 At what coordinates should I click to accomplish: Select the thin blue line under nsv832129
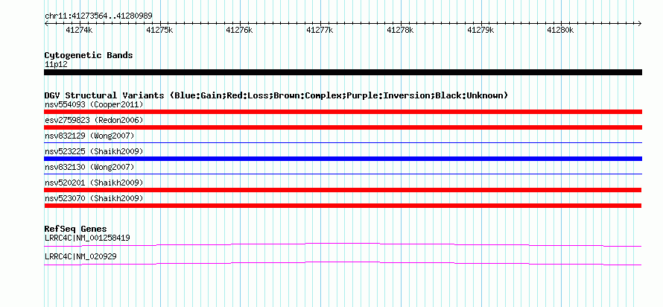pos(343,143)
